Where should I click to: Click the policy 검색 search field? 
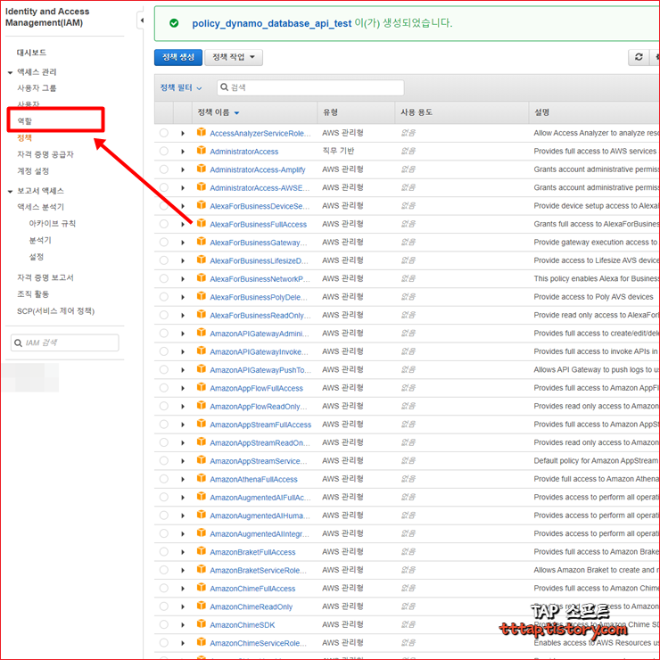pos(310,87)
